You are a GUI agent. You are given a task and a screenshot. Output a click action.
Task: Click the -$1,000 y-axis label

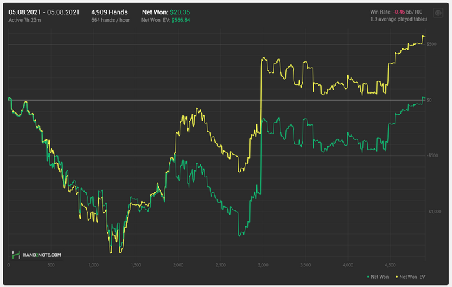click(434, 212)
